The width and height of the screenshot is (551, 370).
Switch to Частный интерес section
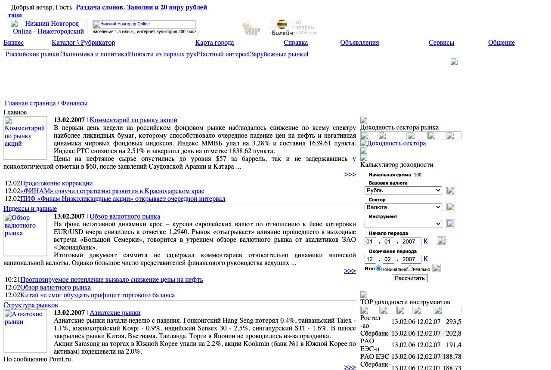[x=223, y=54]
